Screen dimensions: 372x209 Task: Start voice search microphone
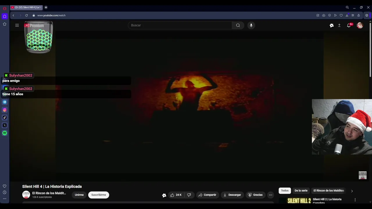pyautogui.click(x=251, y=25)
